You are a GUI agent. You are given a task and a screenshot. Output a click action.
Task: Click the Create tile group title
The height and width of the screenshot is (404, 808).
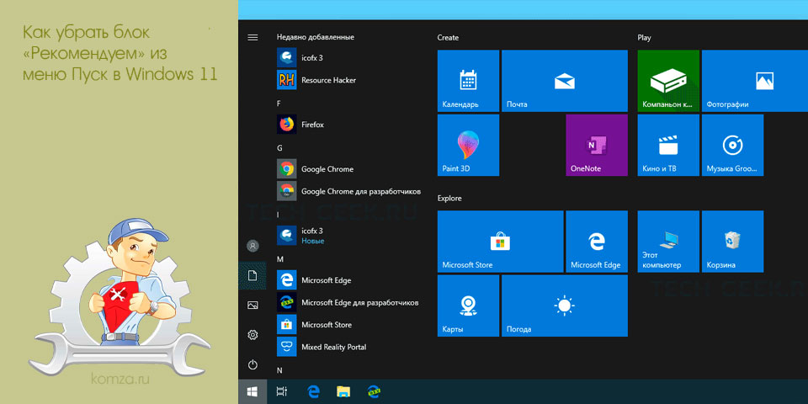coord(448,38)
